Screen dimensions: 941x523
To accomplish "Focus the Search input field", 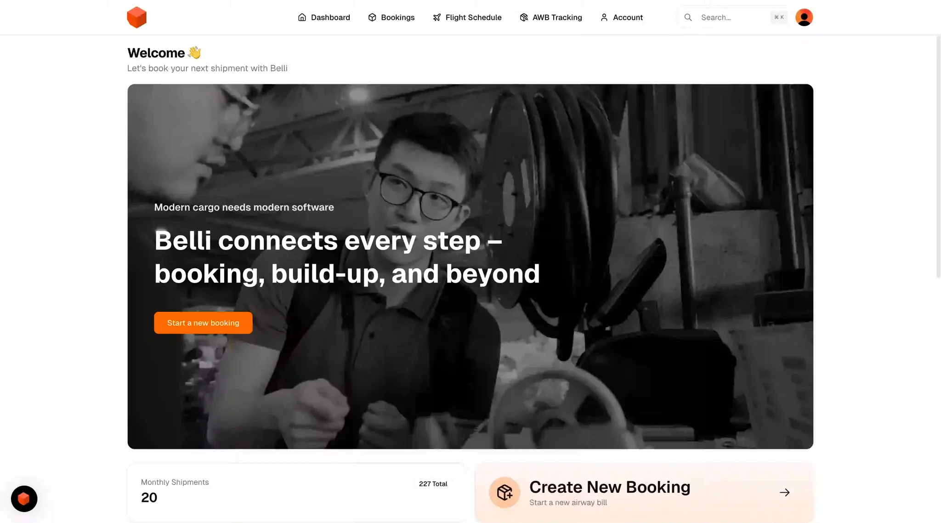I will tap(734, 17).
